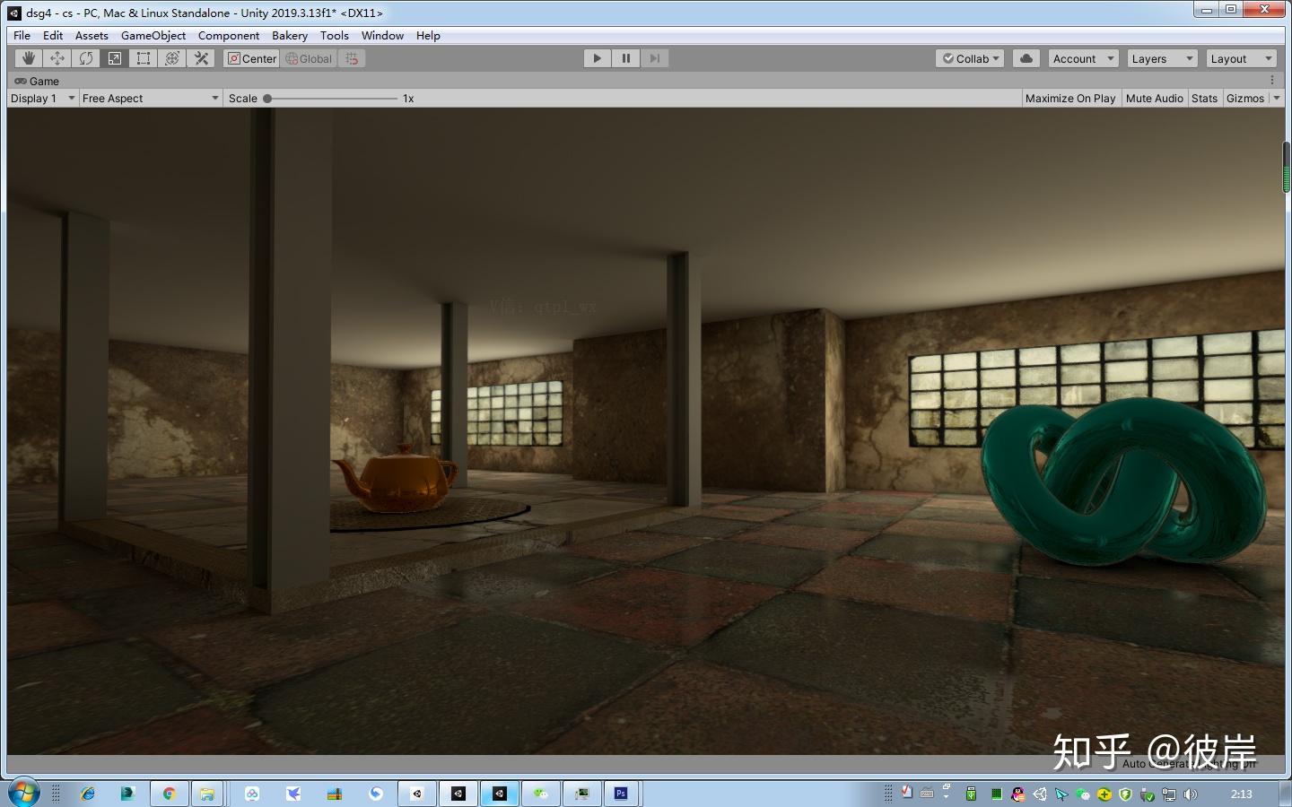
Task: Select the Hand pan tool
Action: tap(28, 57)
